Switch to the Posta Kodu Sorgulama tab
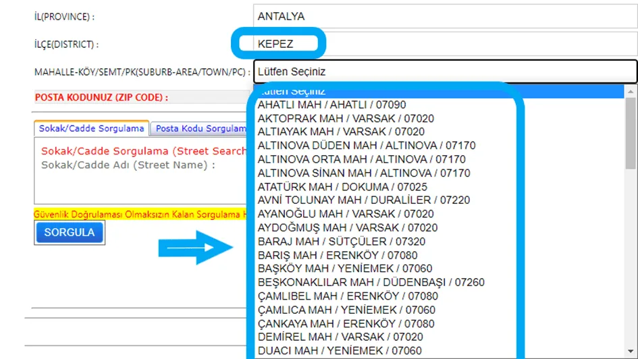Image resolution: width=638 pixels, height=359 pixels. (199, 128)
